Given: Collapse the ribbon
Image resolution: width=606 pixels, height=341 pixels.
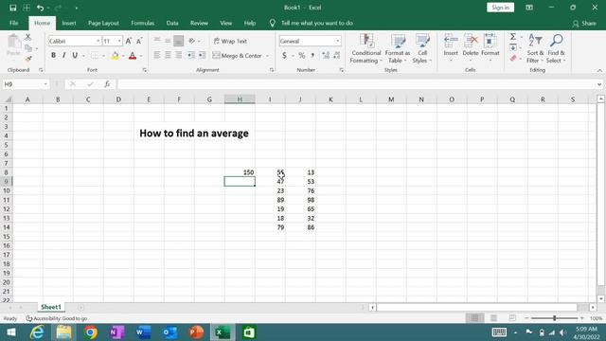Looking at the screenshot, I should pyautogui.click(x=599, y=70).
